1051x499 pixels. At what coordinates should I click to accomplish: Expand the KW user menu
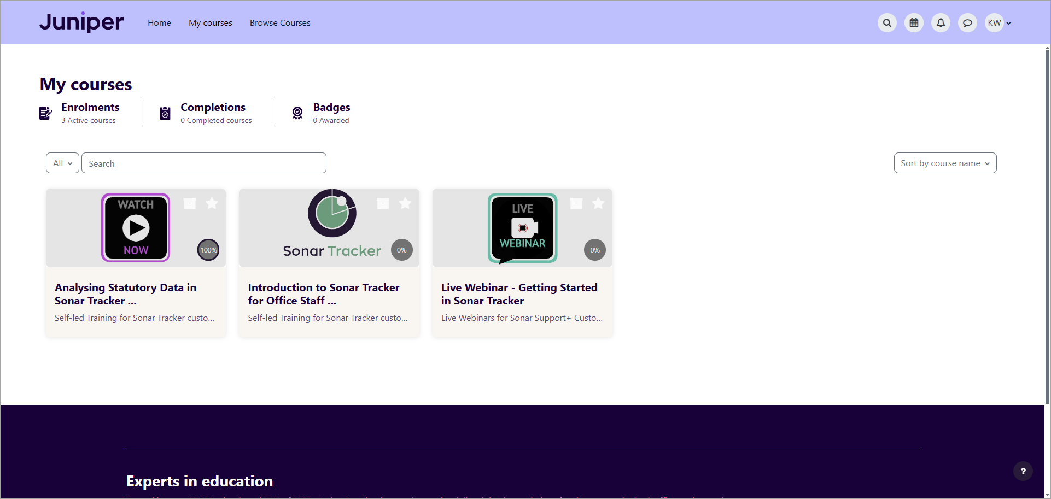pos(999,23)
